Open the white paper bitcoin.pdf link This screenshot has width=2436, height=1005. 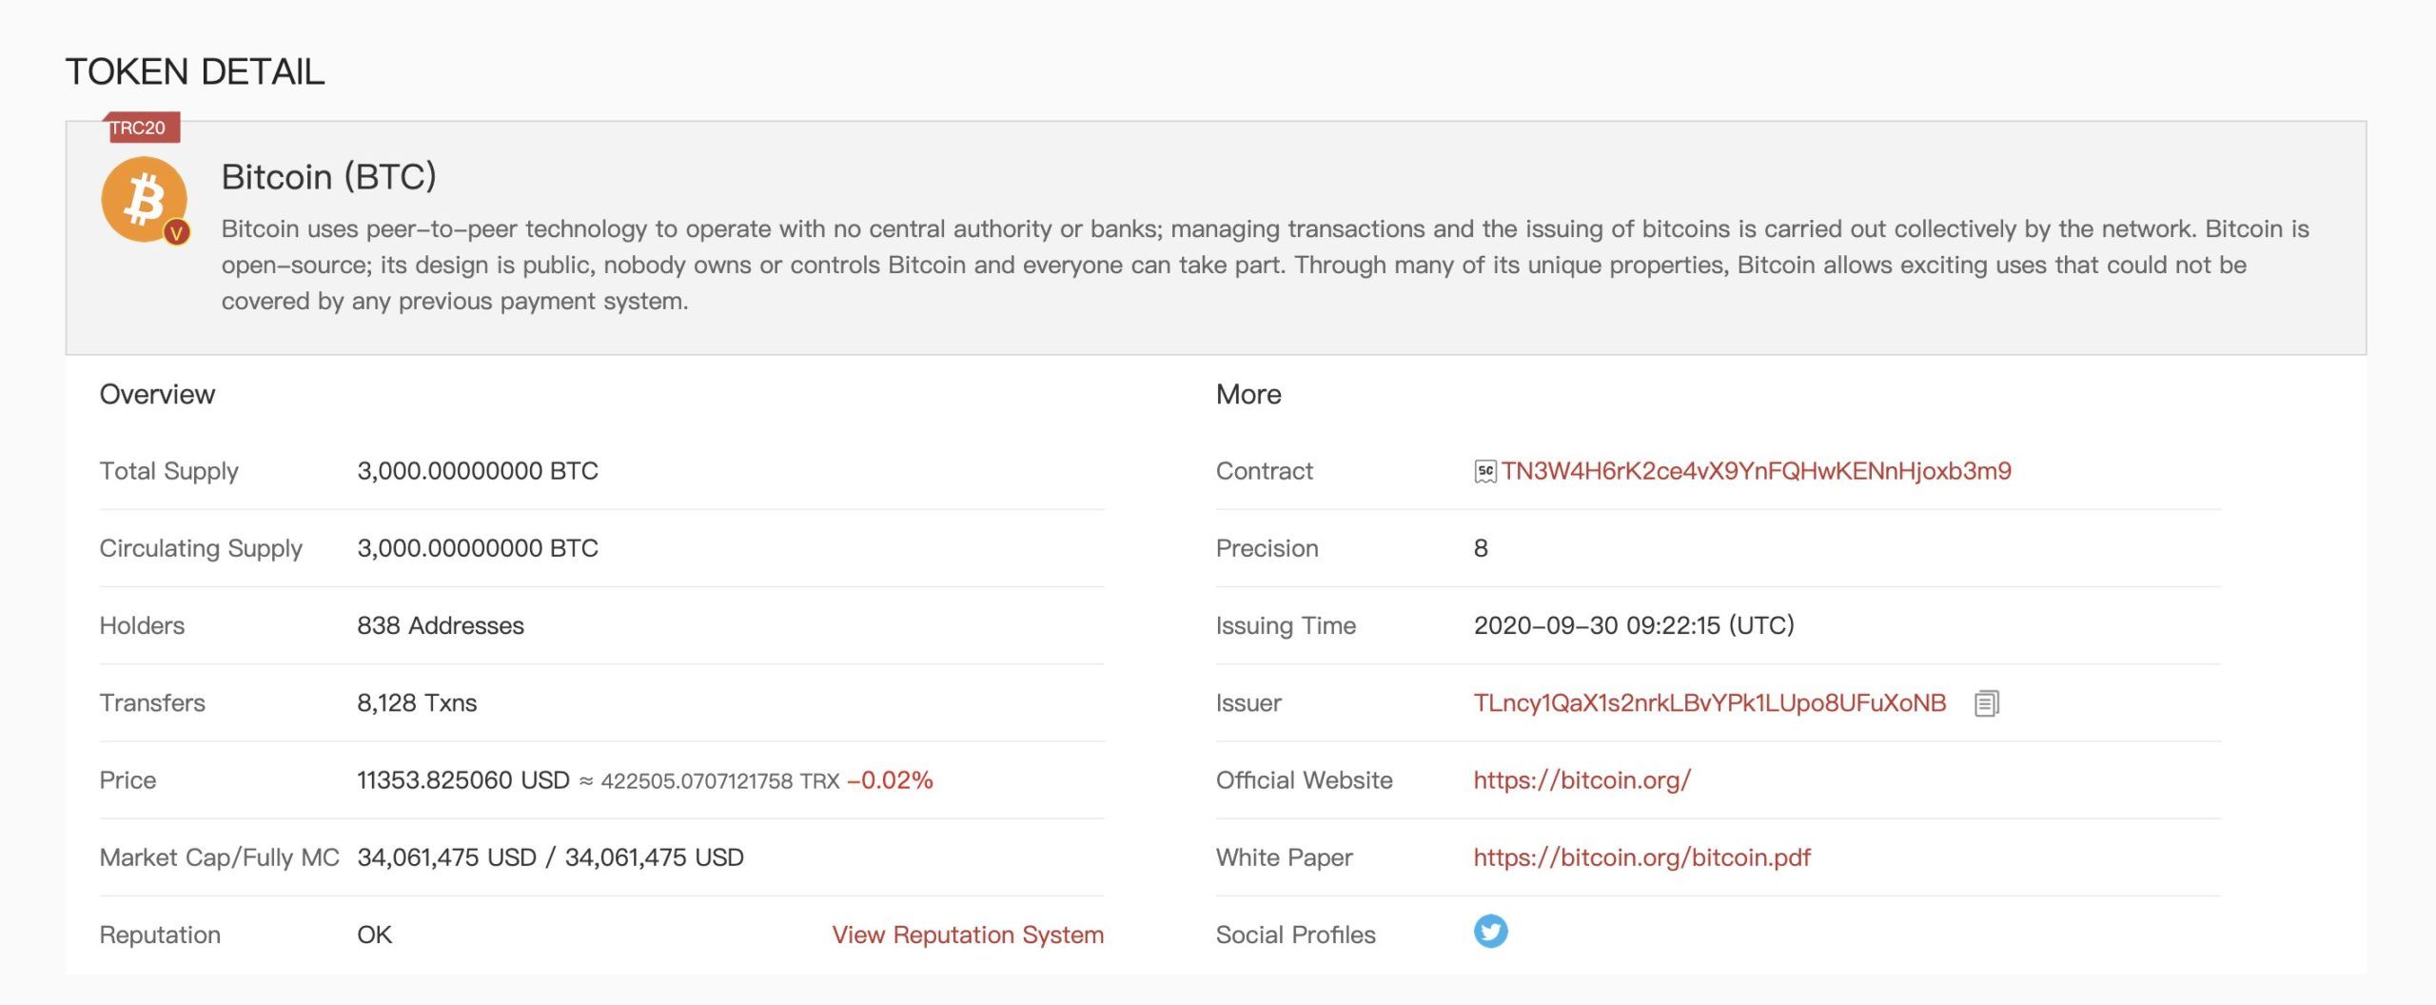coord(1641,857)
